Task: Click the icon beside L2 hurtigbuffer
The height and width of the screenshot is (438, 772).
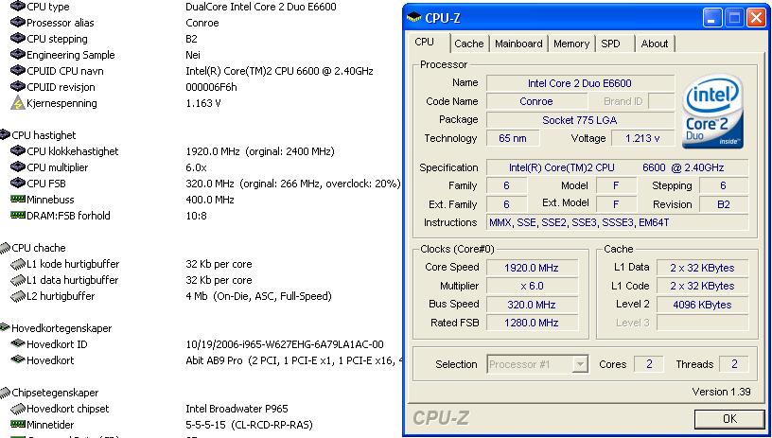Action: pos(18,296)
